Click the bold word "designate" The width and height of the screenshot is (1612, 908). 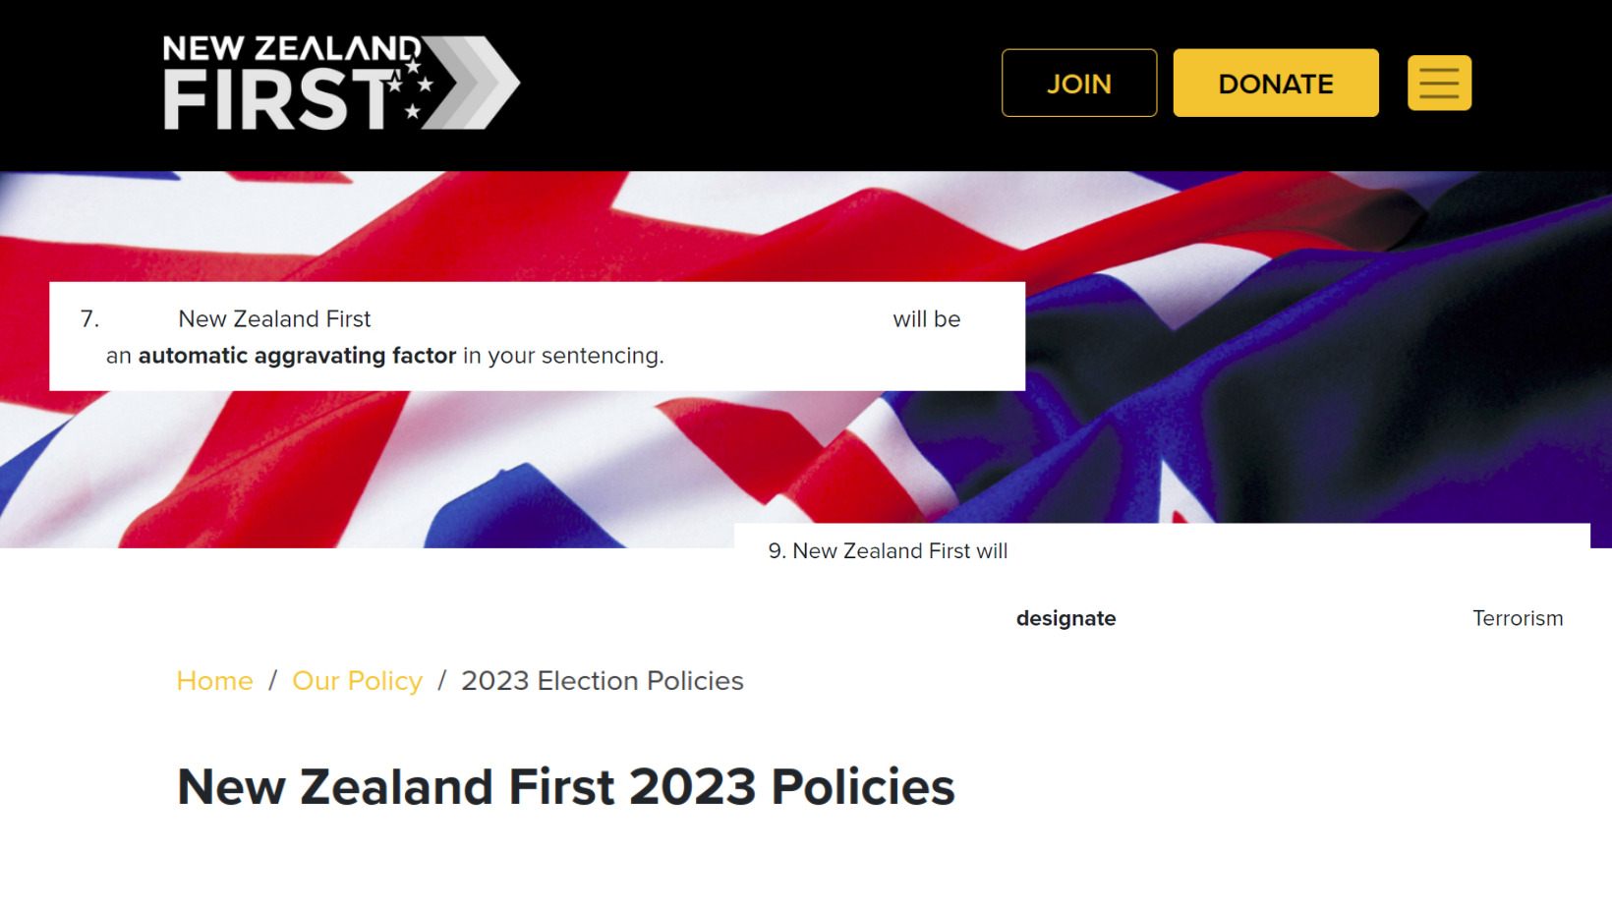click(1065, 619)
